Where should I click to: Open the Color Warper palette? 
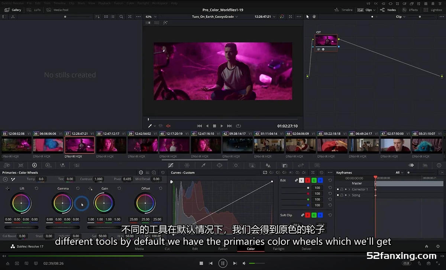pyautogui.click(x=187, y=165)
